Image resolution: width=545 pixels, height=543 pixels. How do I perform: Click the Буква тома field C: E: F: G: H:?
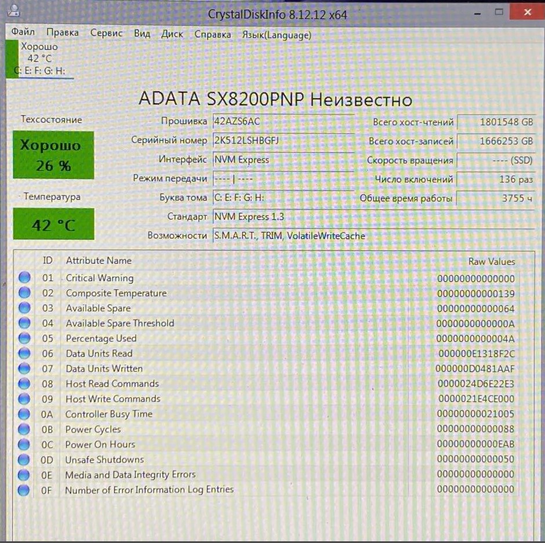coord(284,198)
